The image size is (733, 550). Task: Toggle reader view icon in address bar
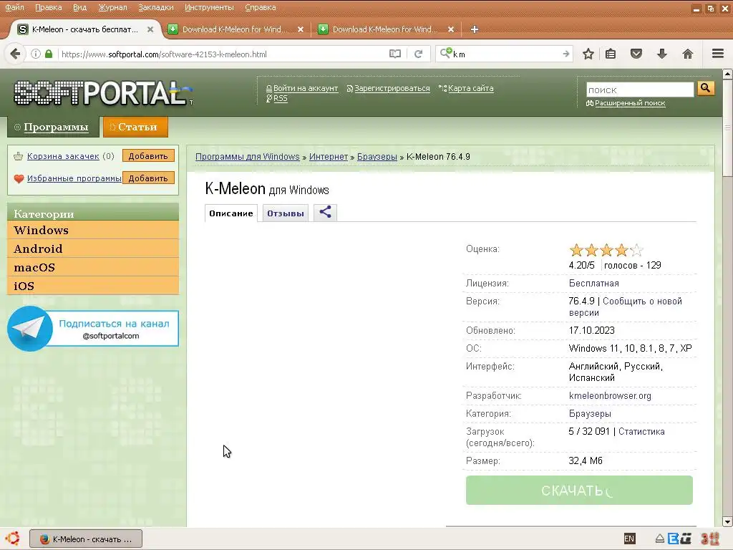click(x=395, y=54)
